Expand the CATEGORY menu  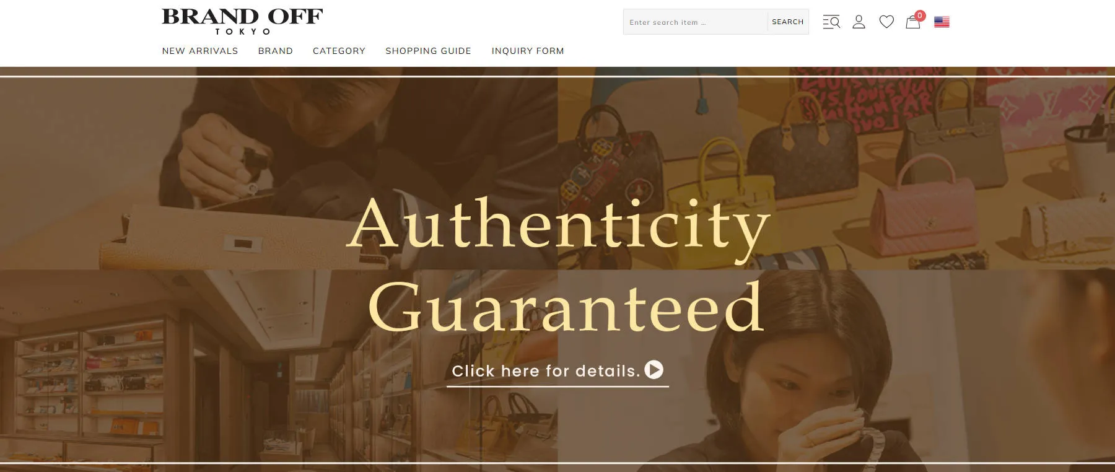[x=339, y=51]
